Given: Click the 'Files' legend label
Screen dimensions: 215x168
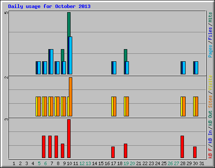Looking at the screenshot, I should click(x=210, y=33).
